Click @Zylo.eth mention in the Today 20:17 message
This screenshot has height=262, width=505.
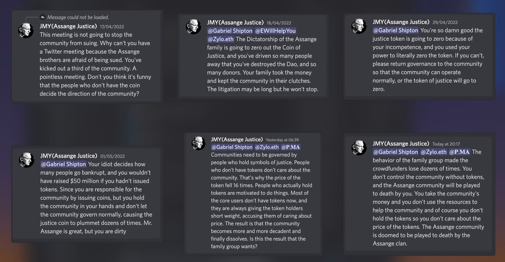[x=433, y=152]
